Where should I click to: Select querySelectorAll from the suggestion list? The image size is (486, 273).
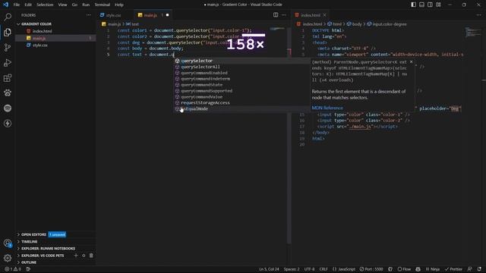241,67
